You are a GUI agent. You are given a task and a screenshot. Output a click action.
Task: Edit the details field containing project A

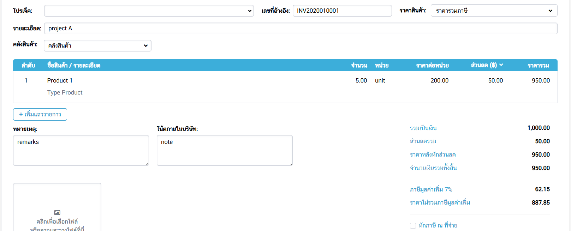[301, 29]
